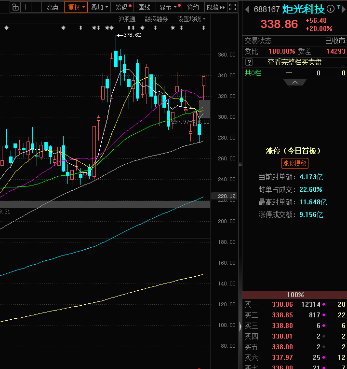Click the +20.00% change value
Screen dimensions: 347x369
pyautogui.click(x=319, y=28)
